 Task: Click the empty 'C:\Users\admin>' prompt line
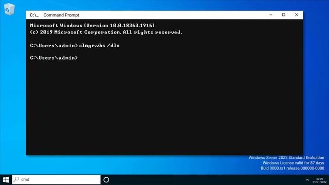coord(54,58)
